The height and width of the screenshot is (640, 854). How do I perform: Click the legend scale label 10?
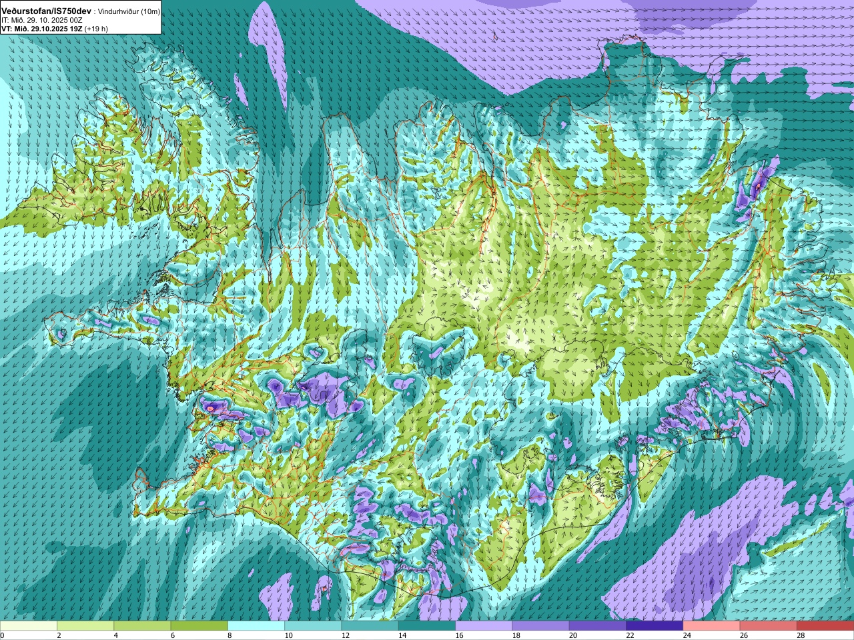pyautogui.click(x=288, y=635)
